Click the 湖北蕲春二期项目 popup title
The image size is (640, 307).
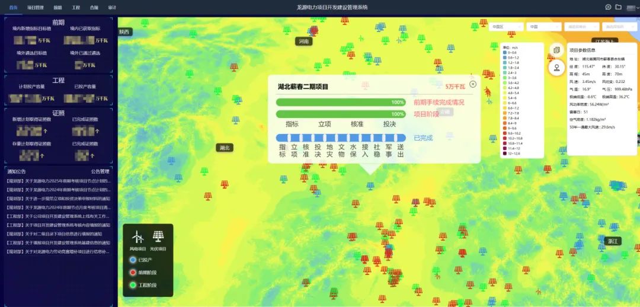point(303,87)
